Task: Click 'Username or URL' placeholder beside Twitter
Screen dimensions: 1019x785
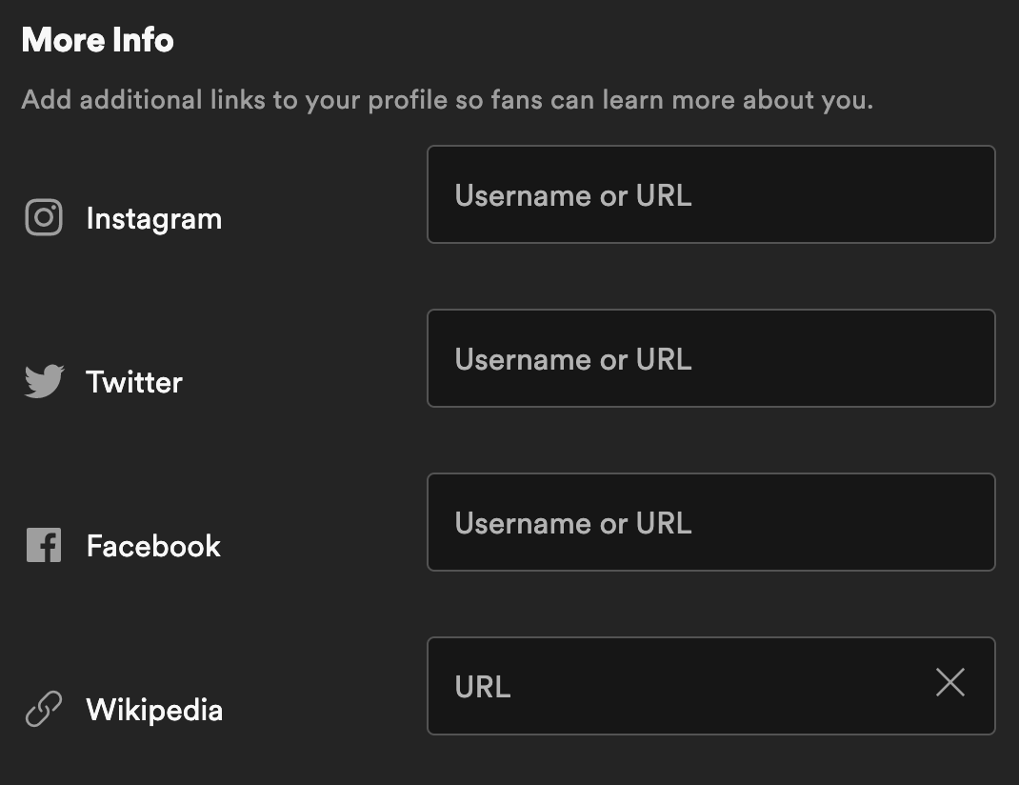Action: (572, 359)
